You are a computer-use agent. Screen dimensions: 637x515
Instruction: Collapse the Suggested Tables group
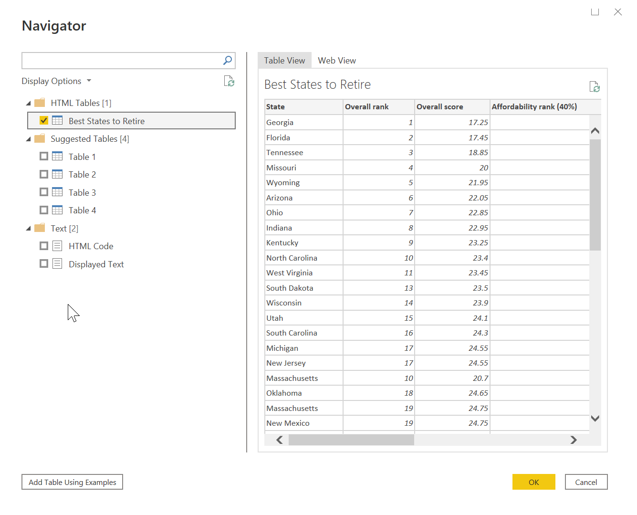click(29, 139)
